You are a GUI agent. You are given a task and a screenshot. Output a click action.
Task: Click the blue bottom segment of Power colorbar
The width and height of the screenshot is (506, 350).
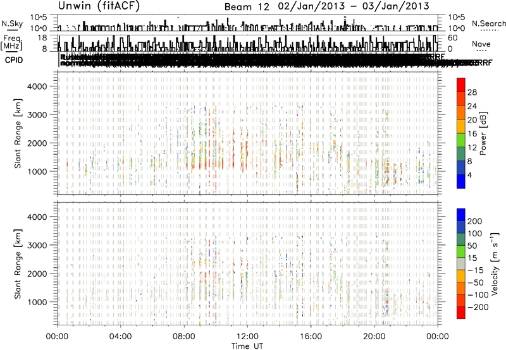[x=461, y=181]
